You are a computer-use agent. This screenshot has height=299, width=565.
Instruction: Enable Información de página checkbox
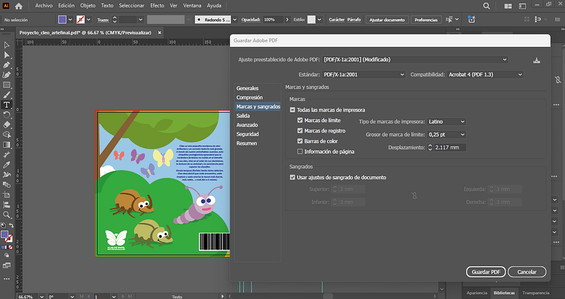pos(300,152)
